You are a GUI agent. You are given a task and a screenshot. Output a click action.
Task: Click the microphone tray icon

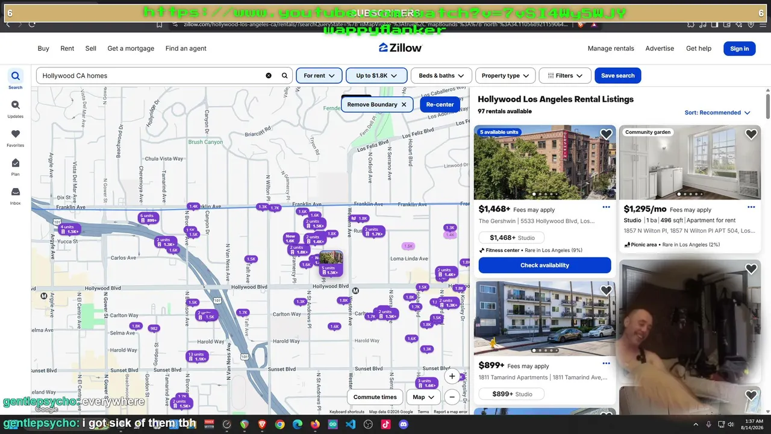(709, 424)
